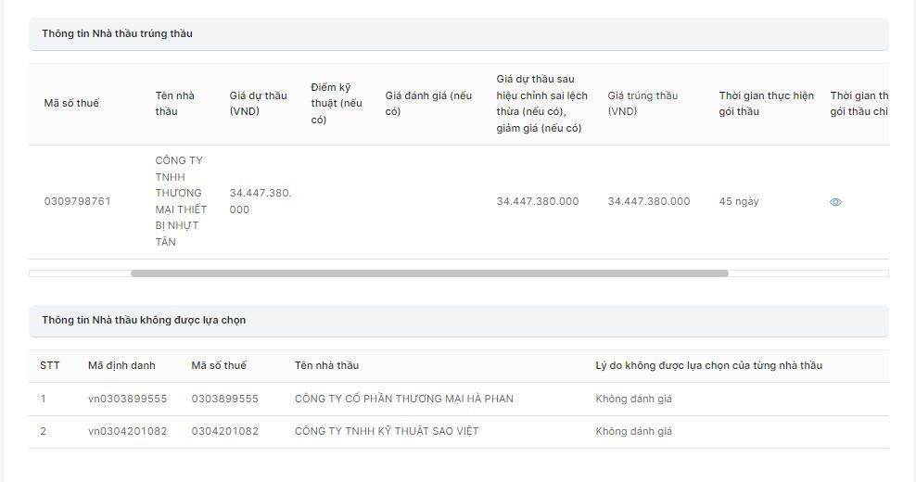Image resolution: width=916 pixels, height=482 pixels.
Task: Click the 'Thời gian thực hiện gói thầu' column header
Action: click(766, 103)
